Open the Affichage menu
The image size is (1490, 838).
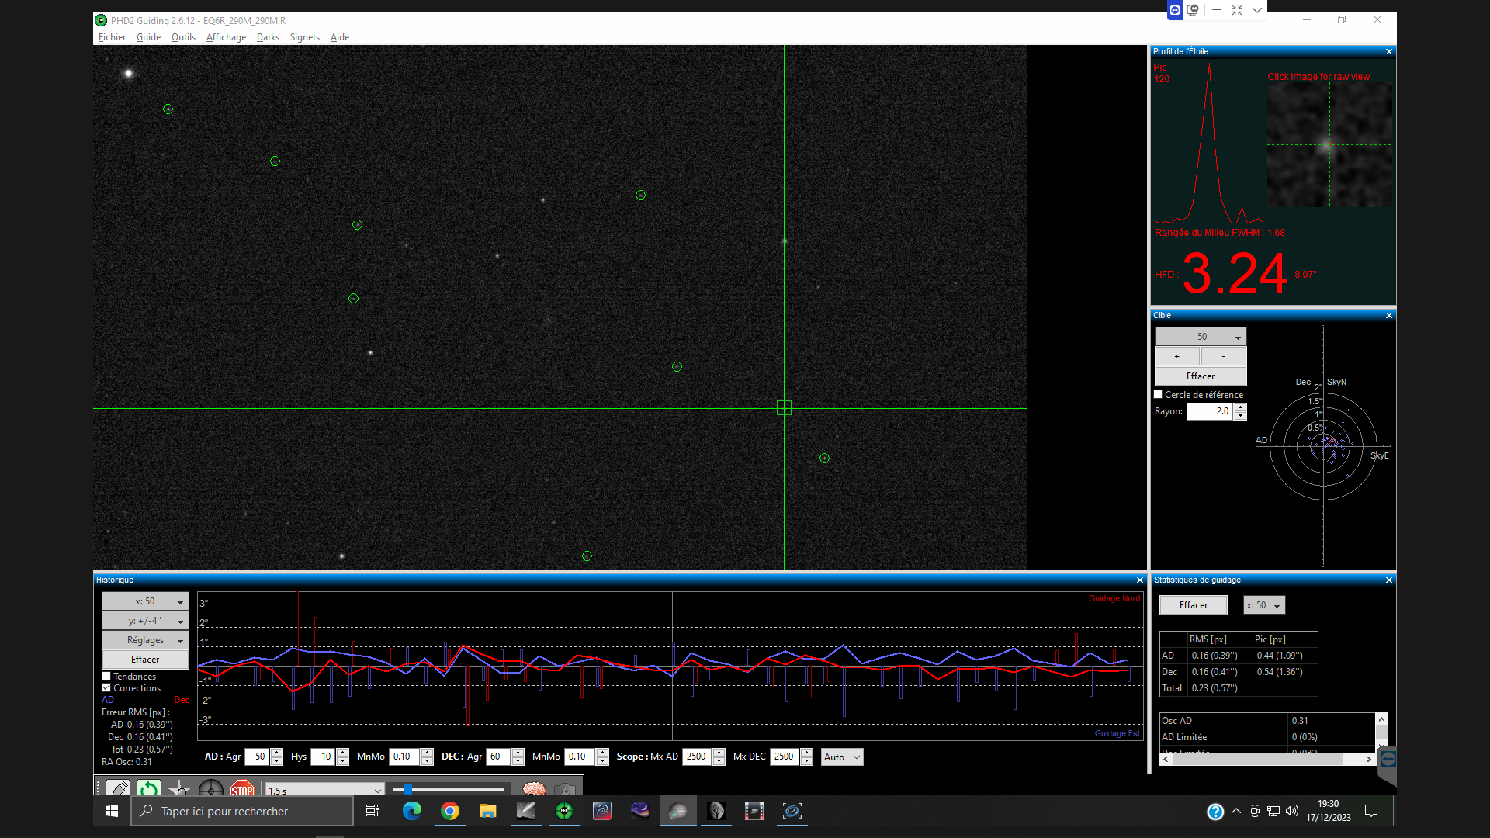click(x=226, y=37)
